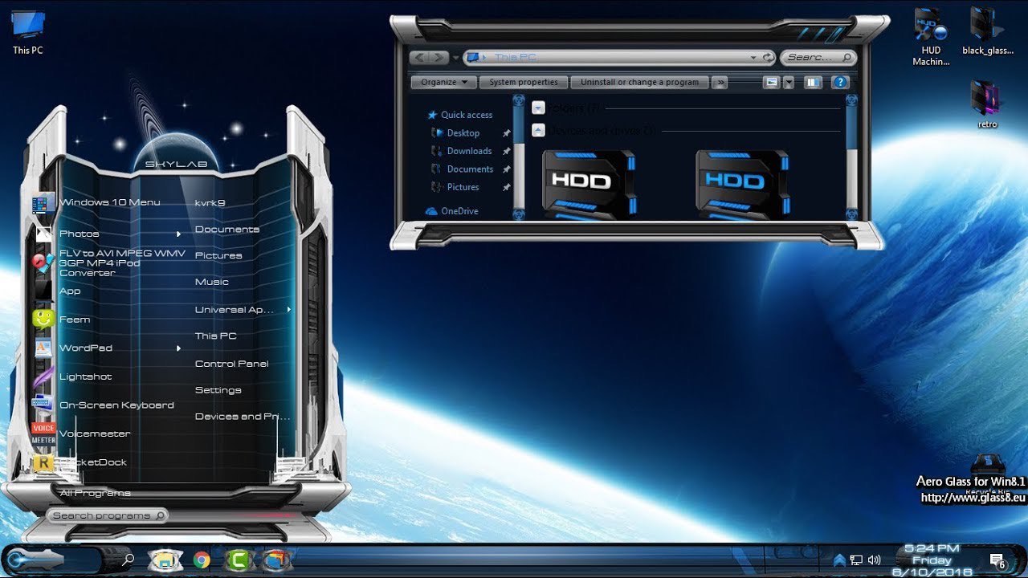Open FLV to AVI converter icon

click(43, 262)
